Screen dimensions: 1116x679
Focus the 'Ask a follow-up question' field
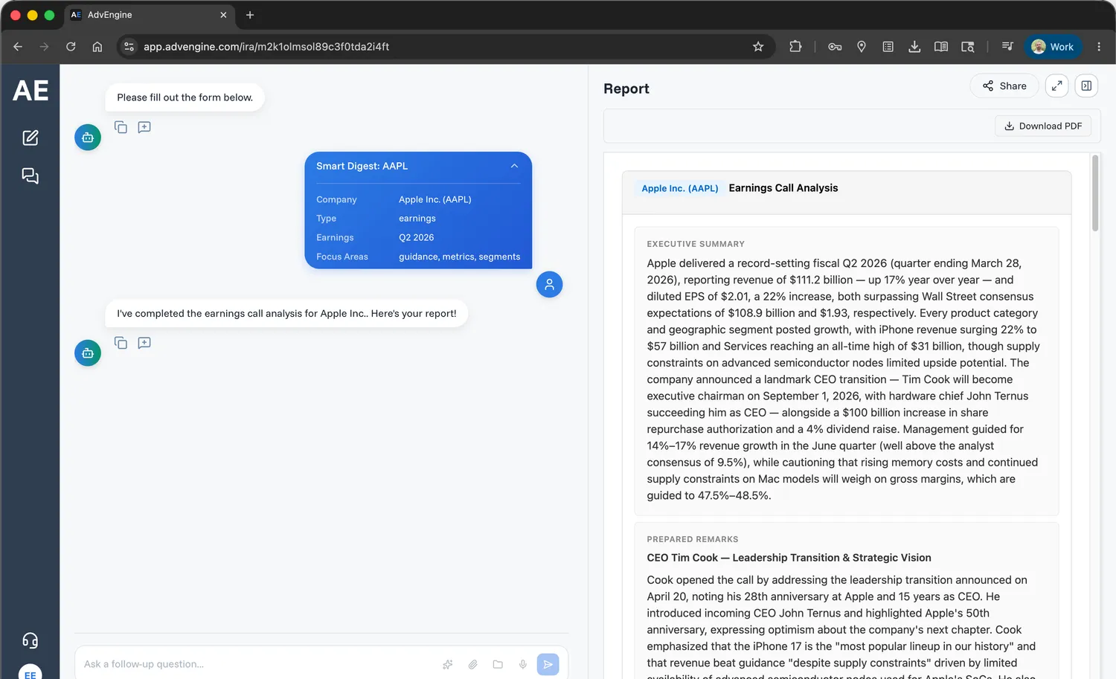257,664
